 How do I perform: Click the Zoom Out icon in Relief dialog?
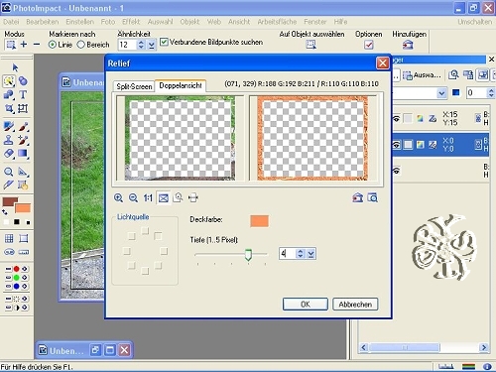pos(133,197)
